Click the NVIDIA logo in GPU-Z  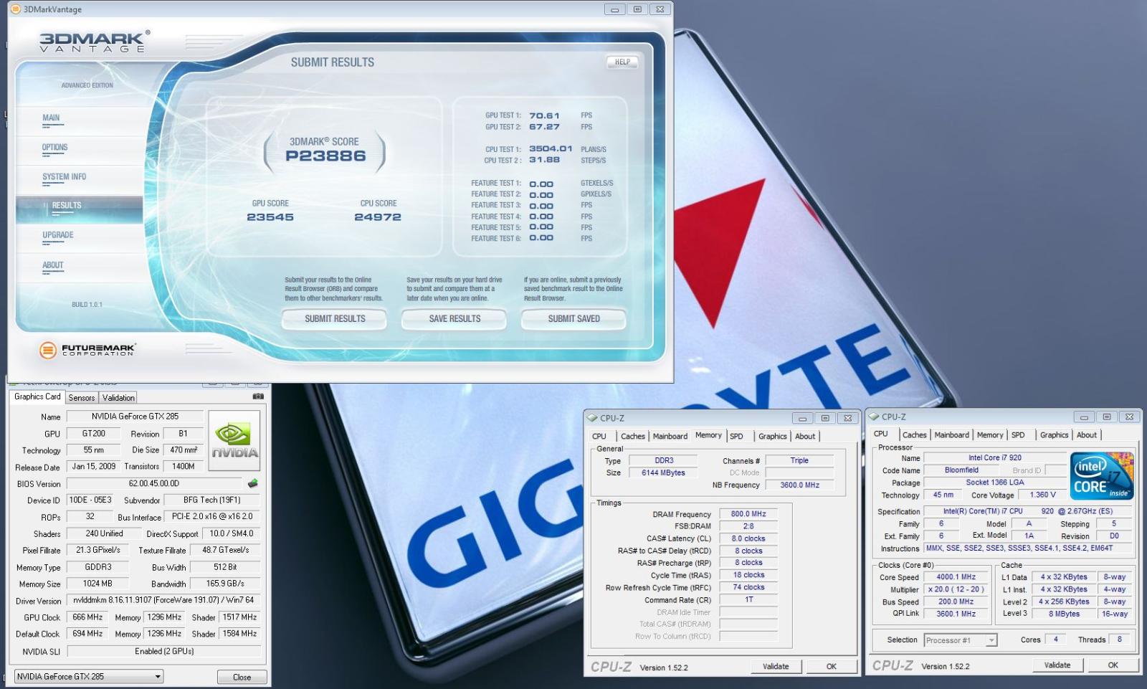(234, 439)
